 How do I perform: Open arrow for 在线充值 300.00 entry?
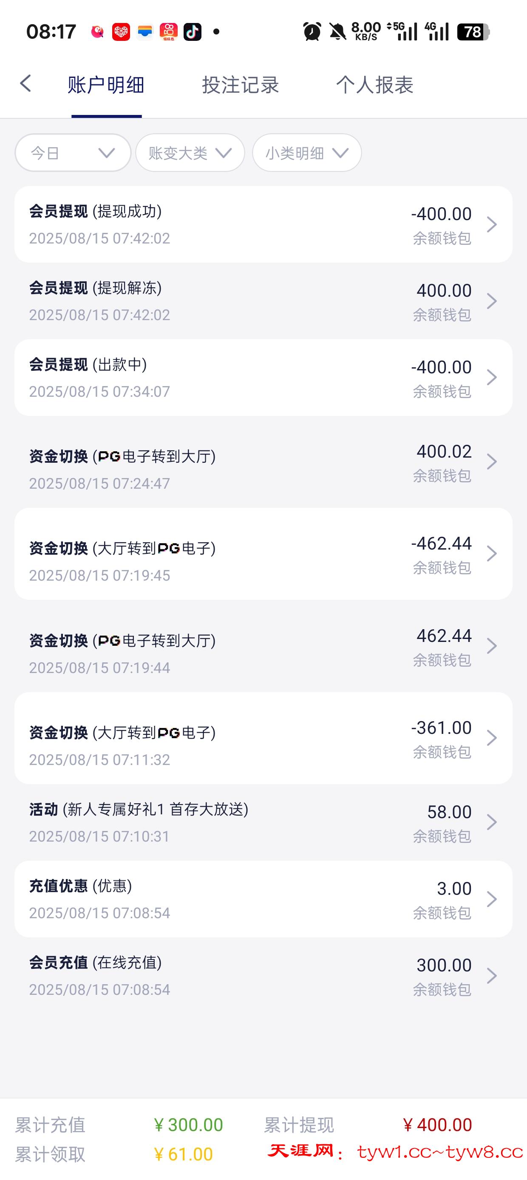pyautogui.click(x=492, y=976)
